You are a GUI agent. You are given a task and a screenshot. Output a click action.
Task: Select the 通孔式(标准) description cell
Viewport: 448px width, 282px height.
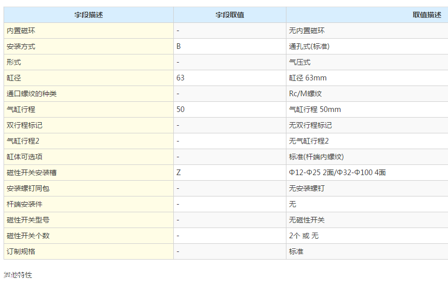click(x=309, y=46)
